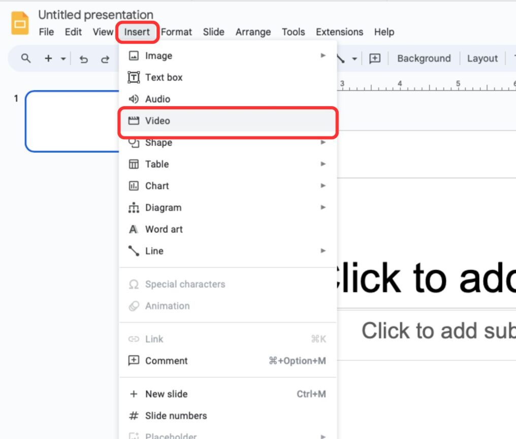This screenshot has width=516, height=439.
Task: Select slide 1 thumbnail in filmstrip
Action: coord(73,121)
